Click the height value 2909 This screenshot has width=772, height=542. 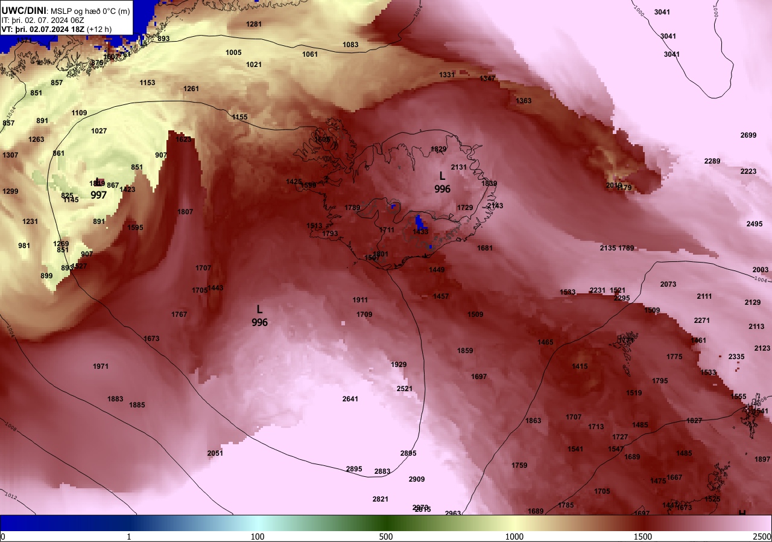click(x=417, y=479)
